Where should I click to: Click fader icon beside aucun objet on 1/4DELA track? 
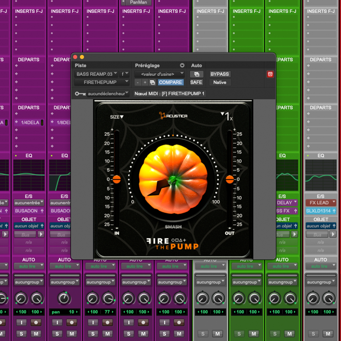42,226
